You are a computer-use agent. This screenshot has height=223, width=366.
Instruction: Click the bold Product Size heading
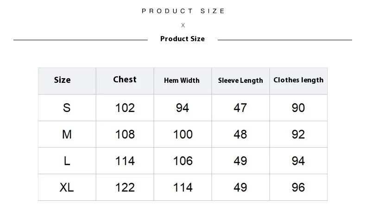183,39
